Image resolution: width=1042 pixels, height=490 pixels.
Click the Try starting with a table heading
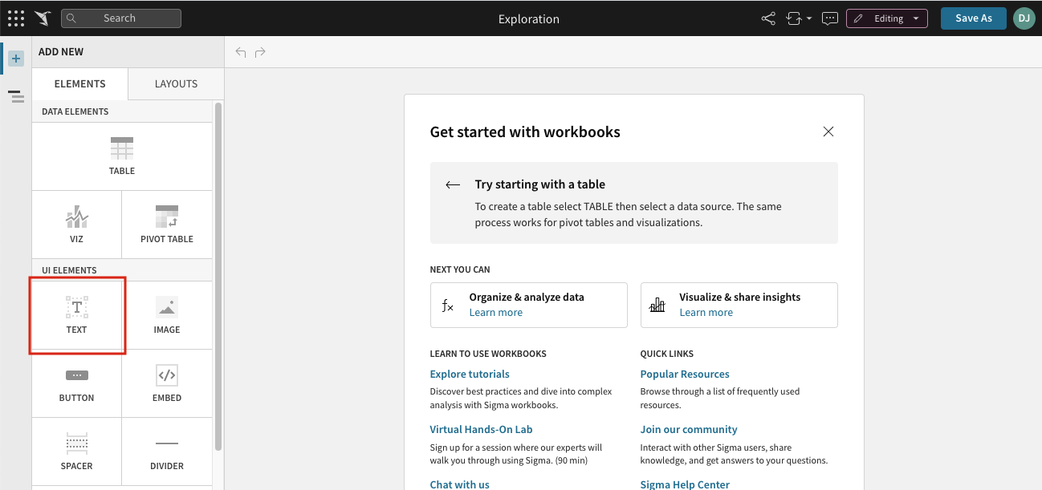pyautogui.click(x=540, y=184)
